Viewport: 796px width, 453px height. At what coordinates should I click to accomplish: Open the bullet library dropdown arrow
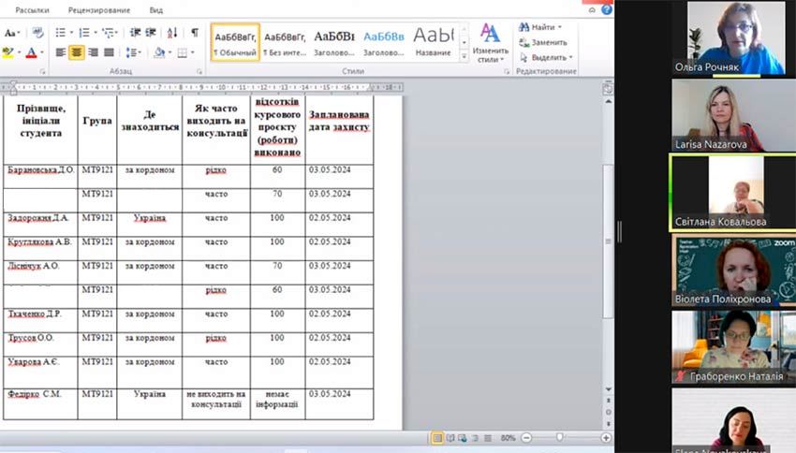[71, 33]
